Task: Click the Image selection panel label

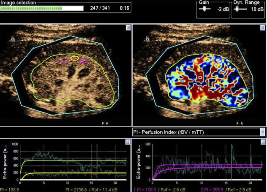Action: coord(19,3)
